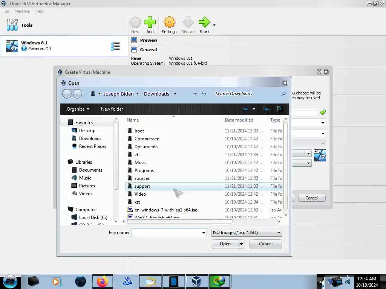The width and height of the screenshot is (386, 289).
Task: Click Cancel in the Open dialog
Action: [x=266, y=244]
